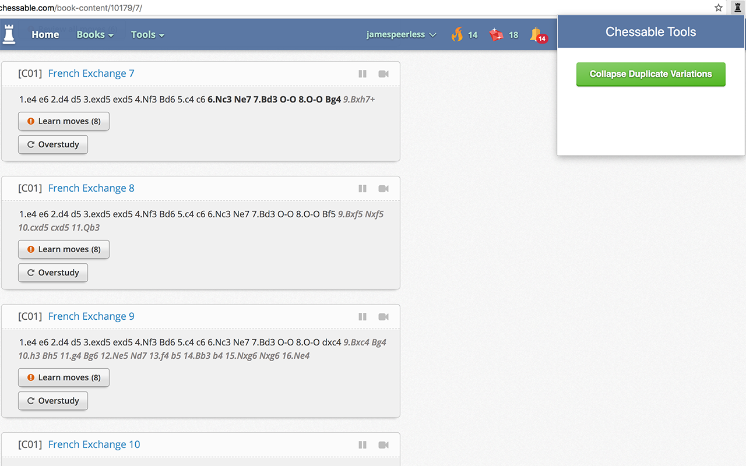The width and height of the screenshot is (746, 466).
Task: Learn moves for French Exchange 9
Action: coord(64,377)
